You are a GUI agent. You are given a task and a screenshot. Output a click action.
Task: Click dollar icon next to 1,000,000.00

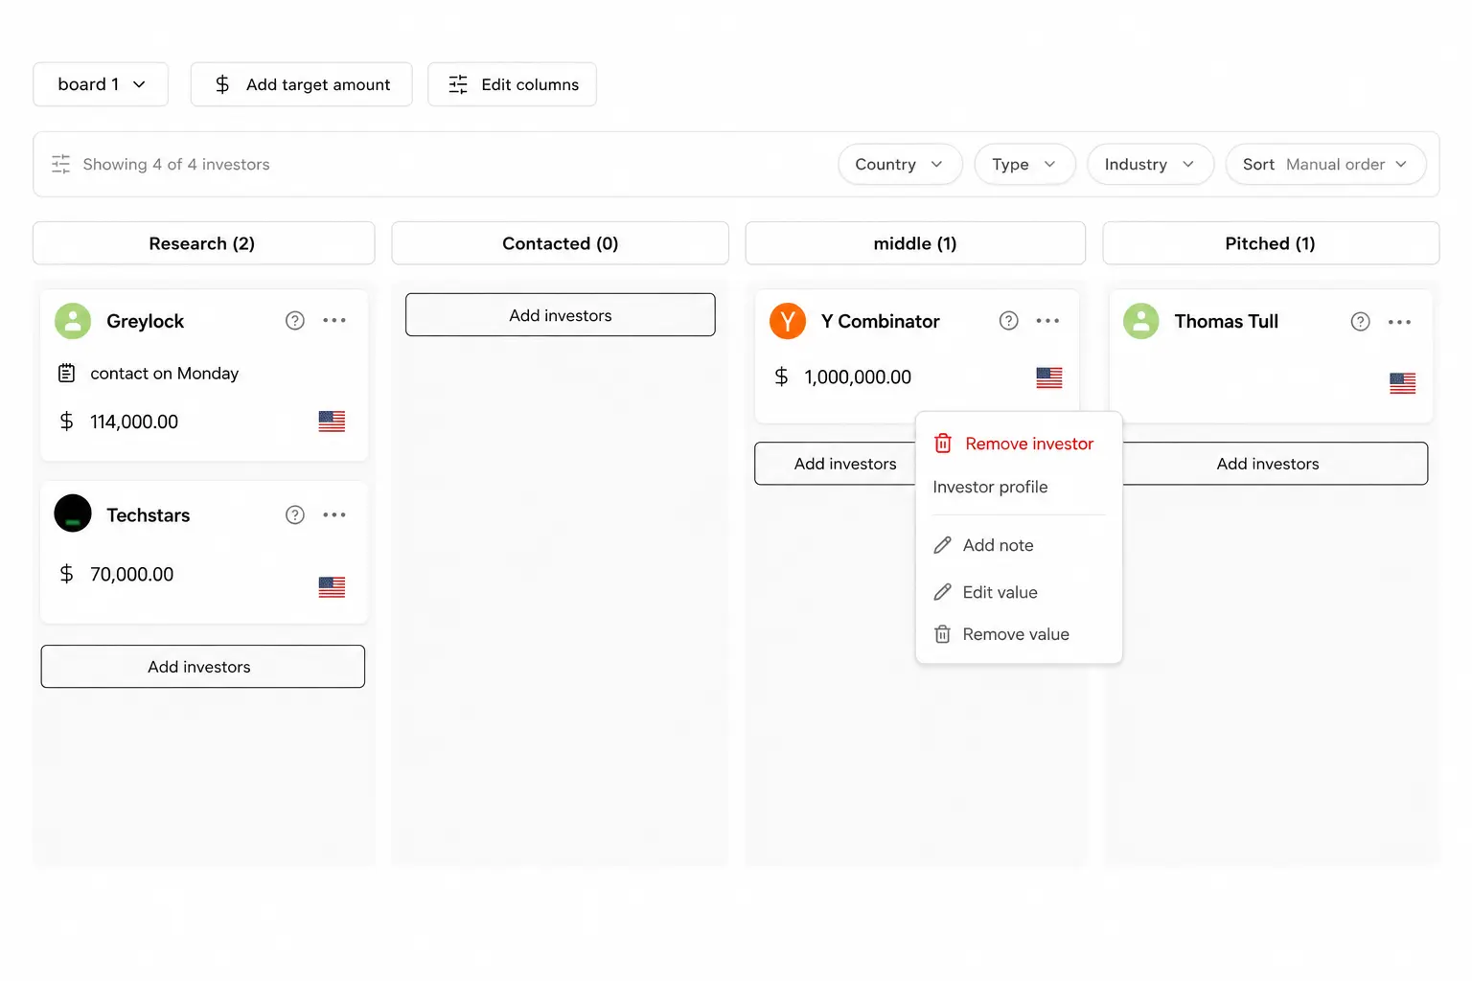click(781, 377)
